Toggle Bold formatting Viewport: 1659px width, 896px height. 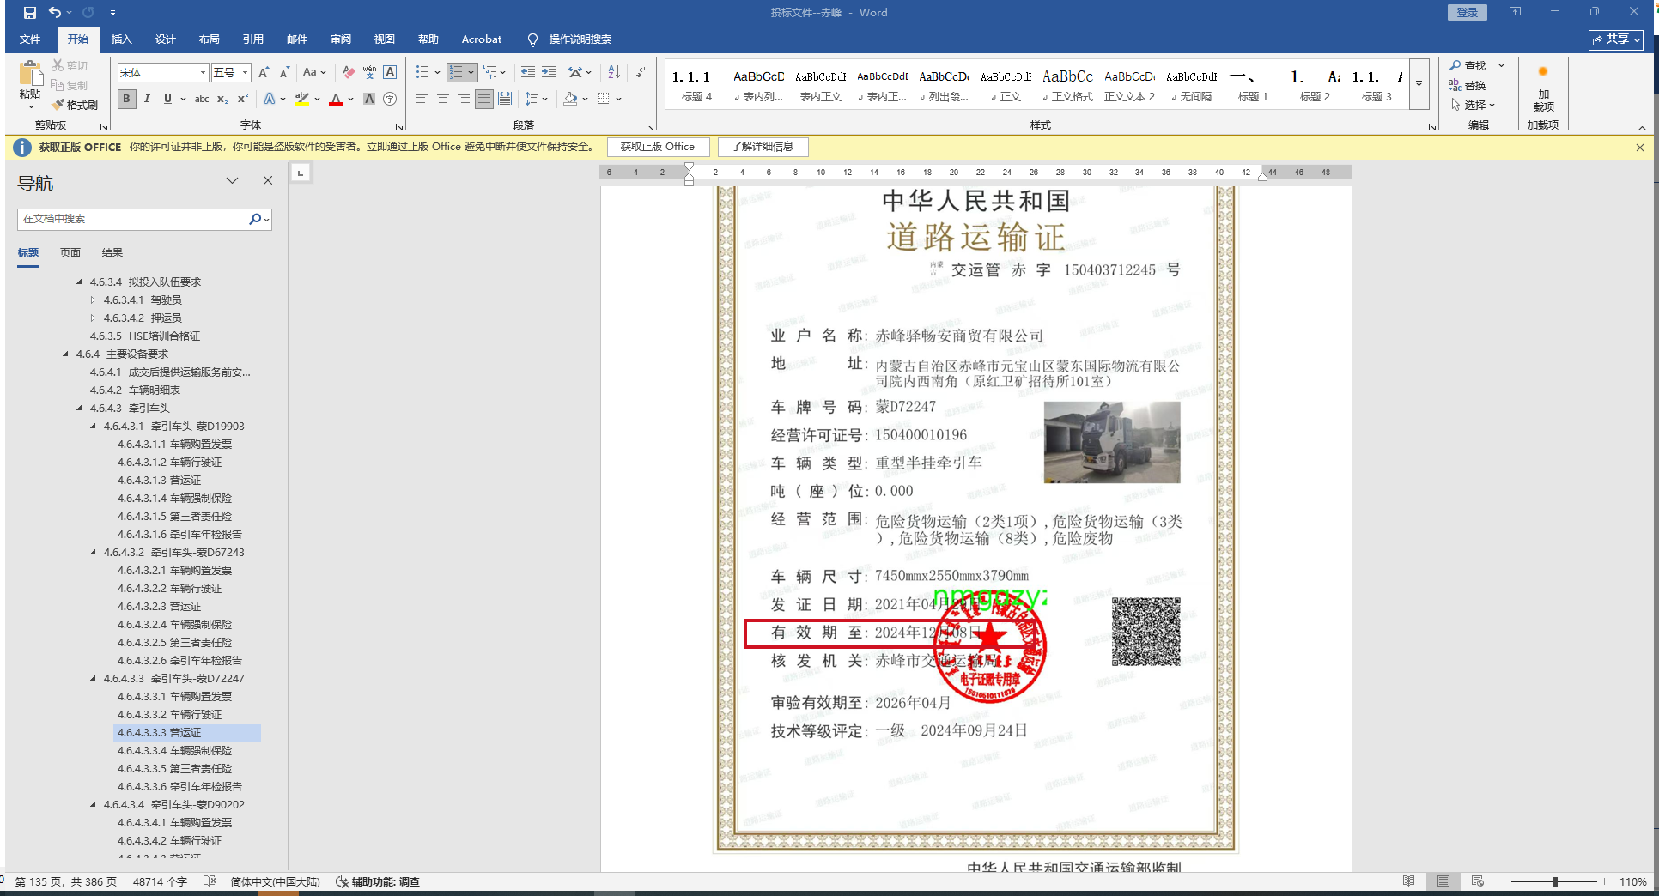127,99
